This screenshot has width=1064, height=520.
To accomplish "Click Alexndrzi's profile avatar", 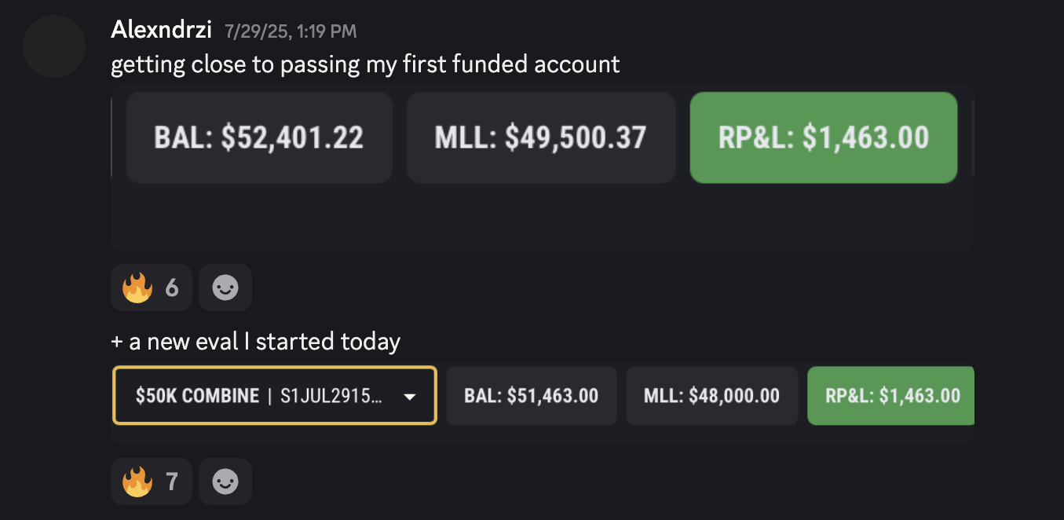I will coord(54,46).
